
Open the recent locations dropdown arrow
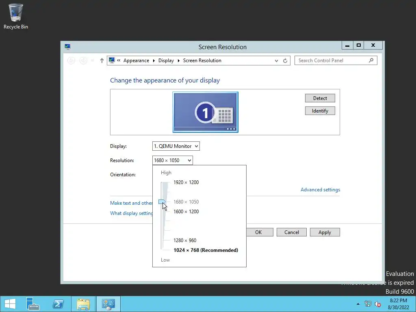92,61
